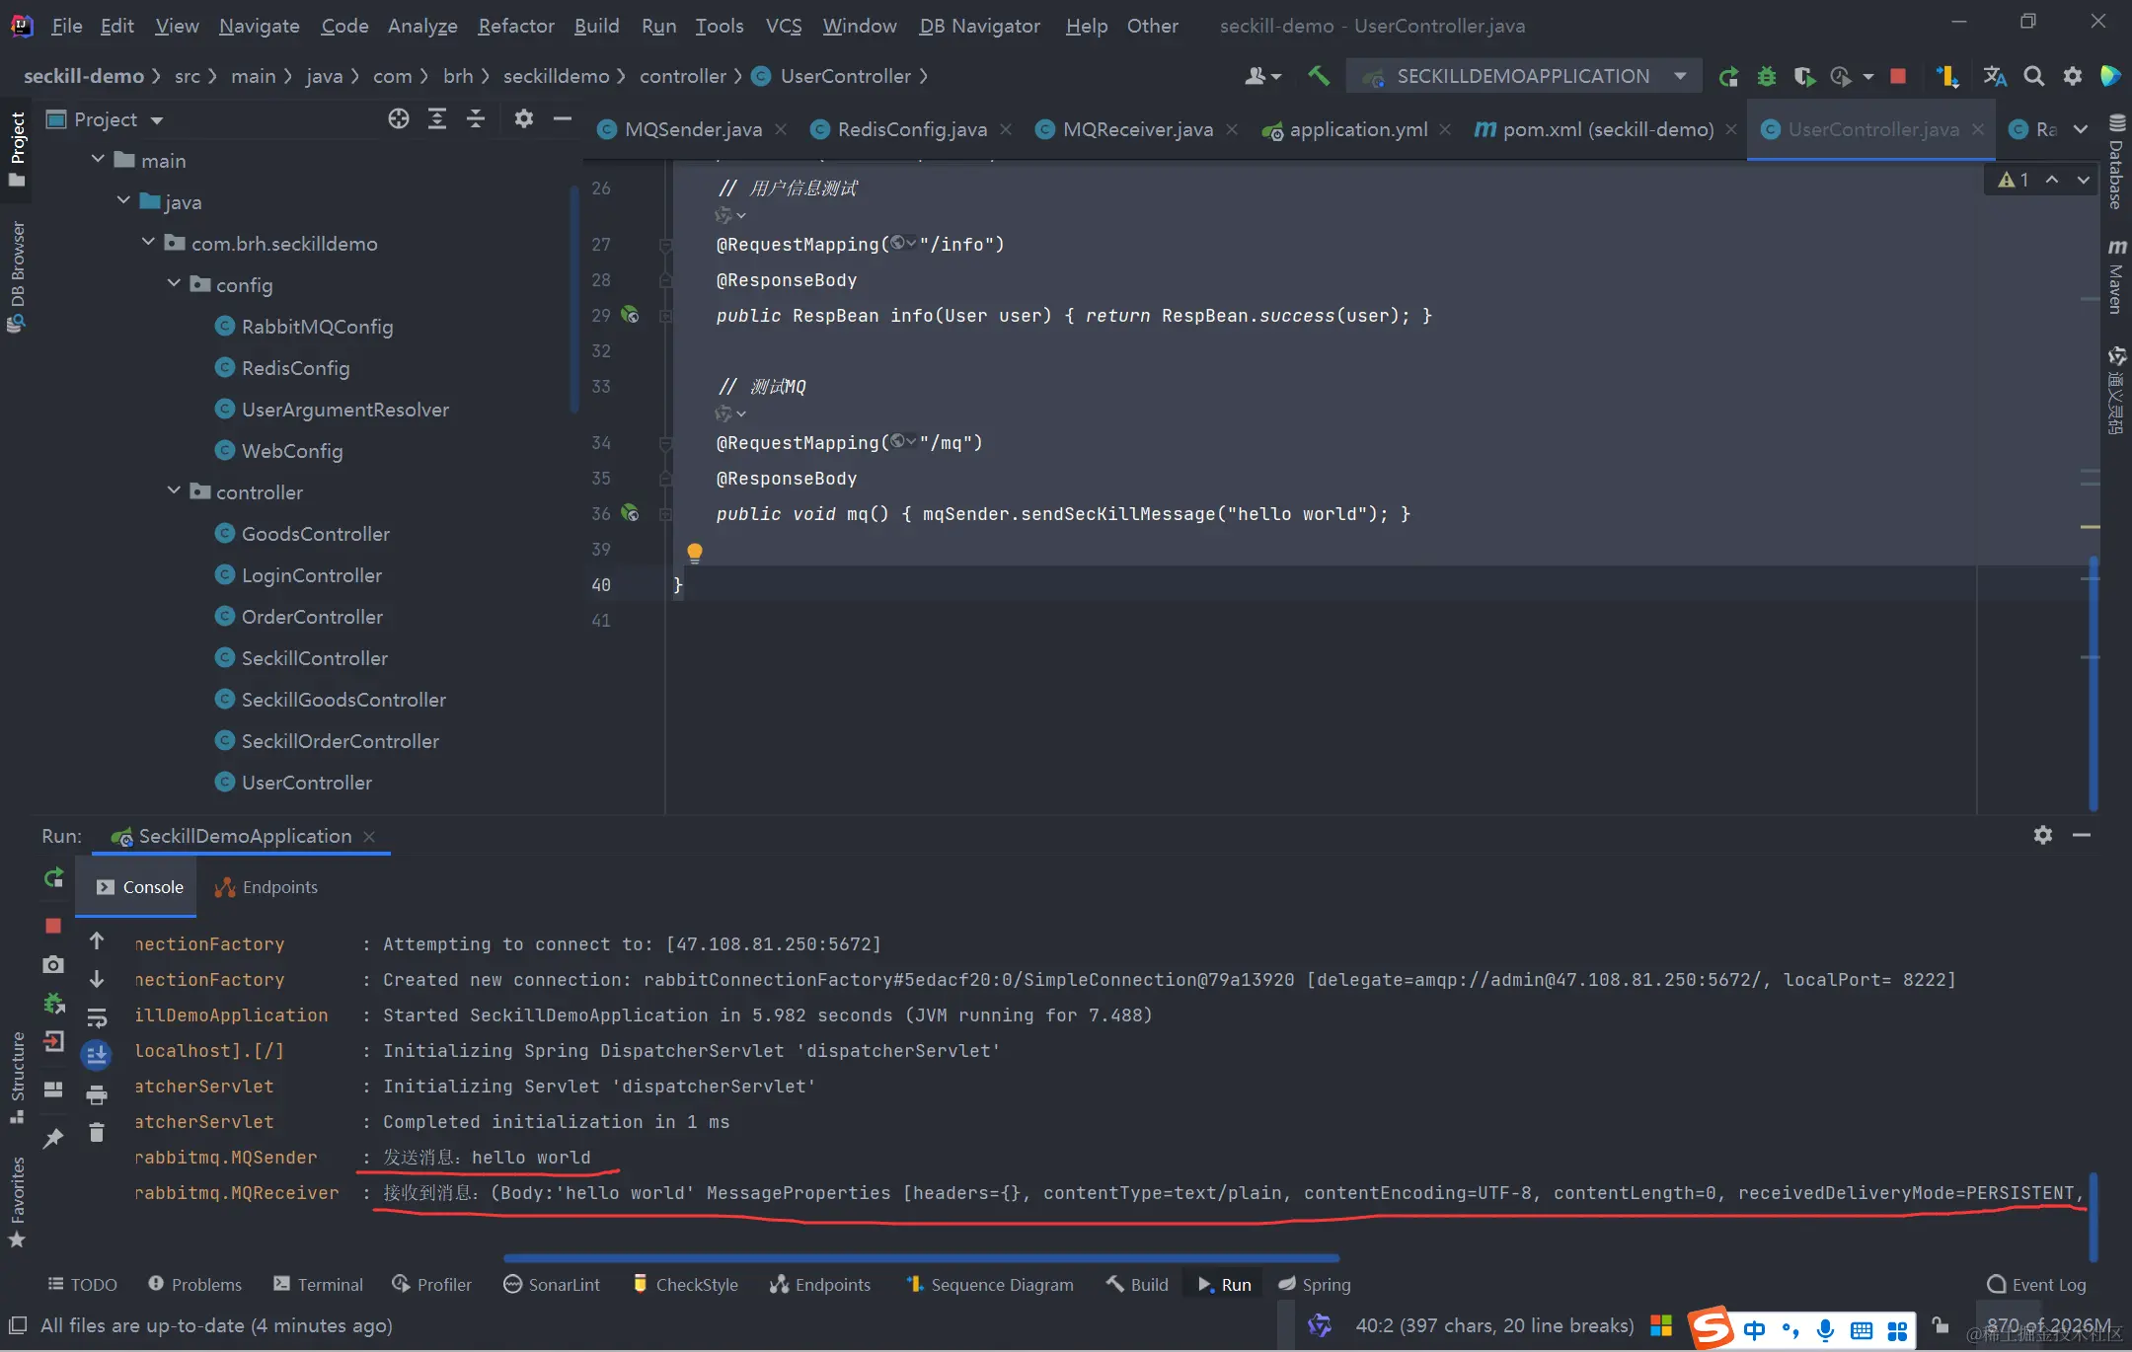Image resolution: width=2132 pixels, height=1352 pixels.
Task: Toggle scroll to end in console
Action: [97, 1055]
